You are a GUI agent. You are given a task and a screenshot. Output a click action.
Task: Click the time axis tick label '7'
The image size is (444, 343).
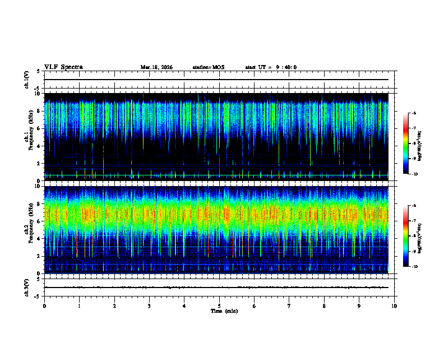pyautogui.click(x=289, y=306)
